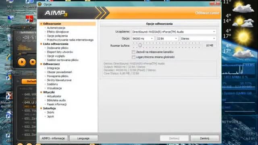Close the Opcje dialog window
The image size is (258, 145).
[215, 4]
